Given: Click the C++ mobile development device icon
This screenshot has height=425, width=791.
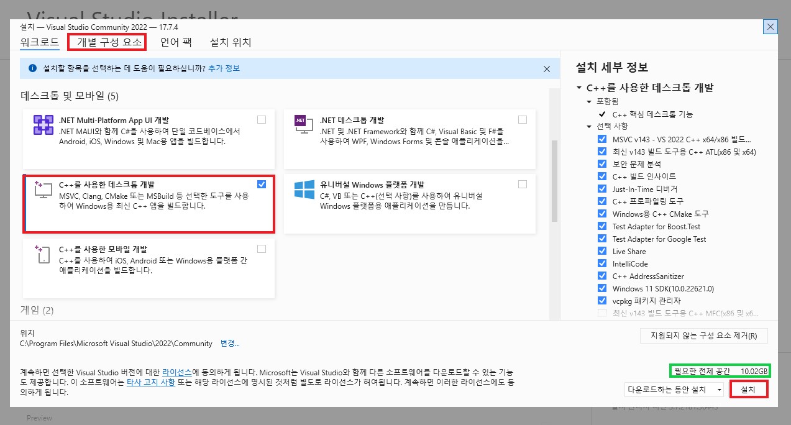Looking at the screenshot, I should [43, 254].
